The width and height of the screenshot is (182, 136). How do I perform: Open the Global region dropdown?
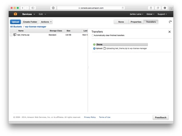(150, 14)
